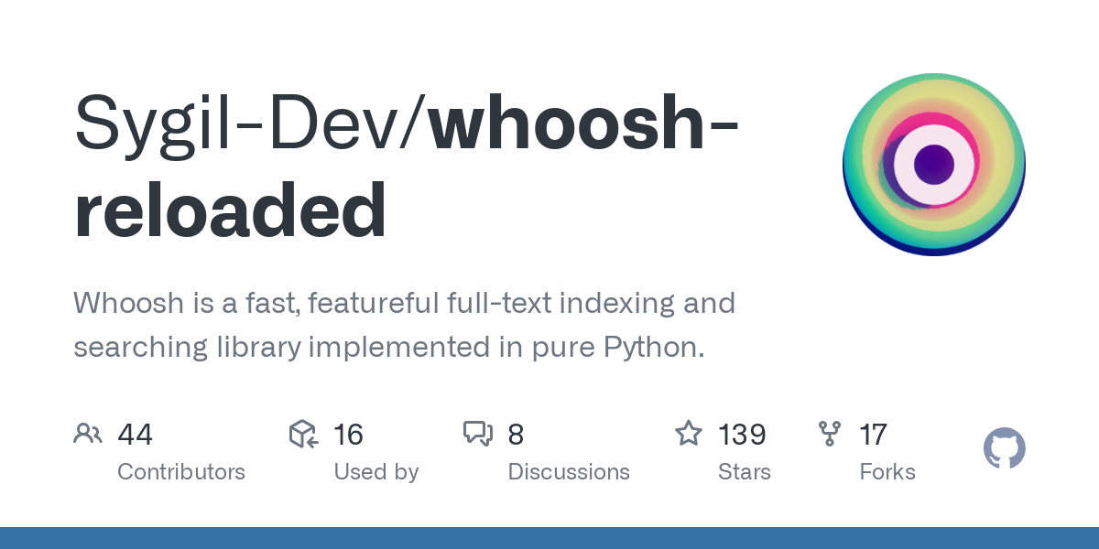Click the 8 discussions count

[516, 435]
